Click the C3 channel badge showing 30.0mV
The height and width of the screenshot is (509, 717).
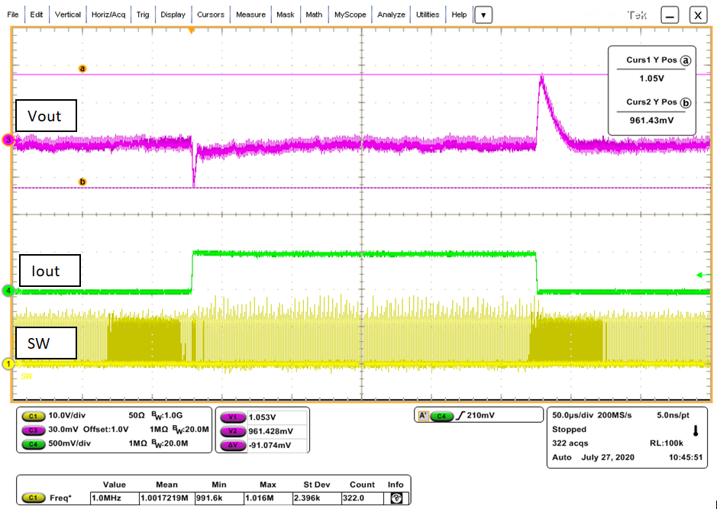(x=33, y=429)
